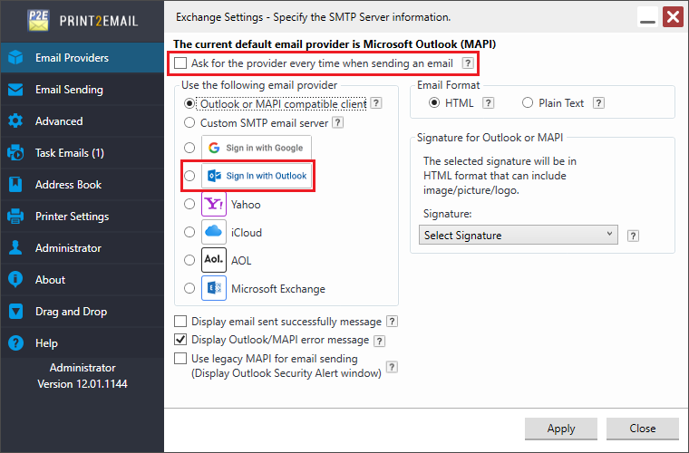689x453 pixels.
Task: Go to the Advanced section
Action: (x=82, y=121)
